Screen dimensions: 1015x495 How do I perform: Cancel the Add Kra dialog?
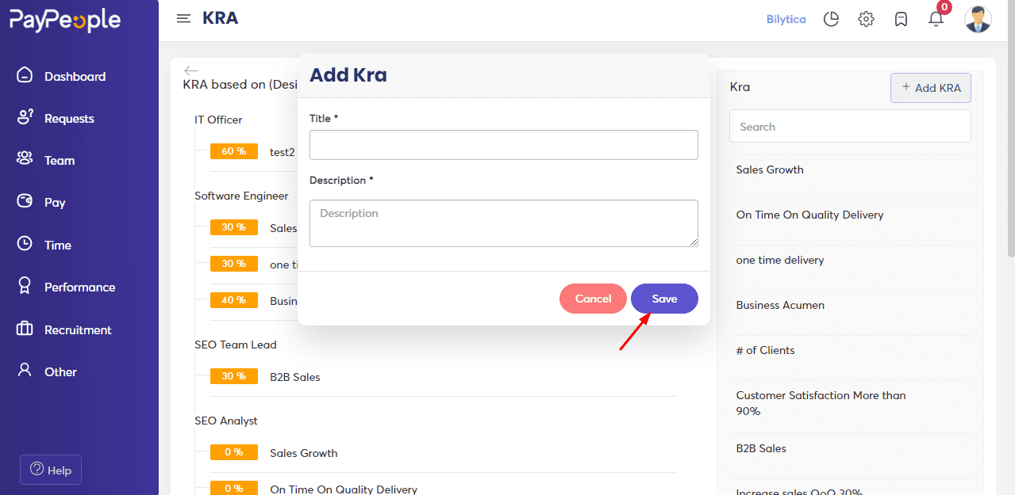(x=593, y=299)
